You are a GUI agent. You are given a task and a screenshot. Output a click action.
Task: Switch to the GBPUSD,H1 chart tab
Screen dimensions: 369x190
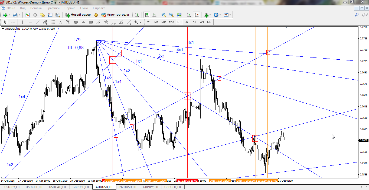coord(81,187)
